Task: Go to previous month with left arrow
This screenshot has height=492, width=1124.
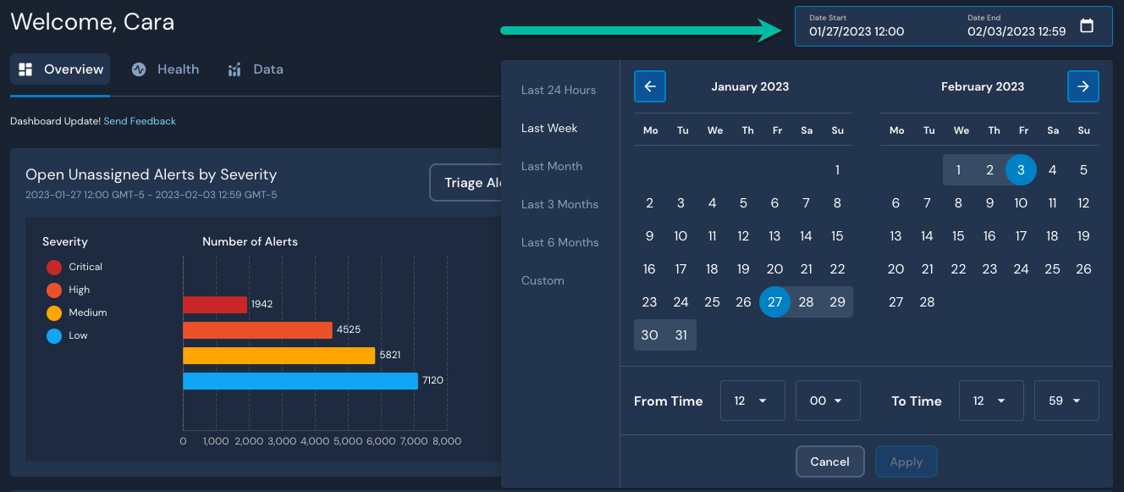Action: [650, 86]
